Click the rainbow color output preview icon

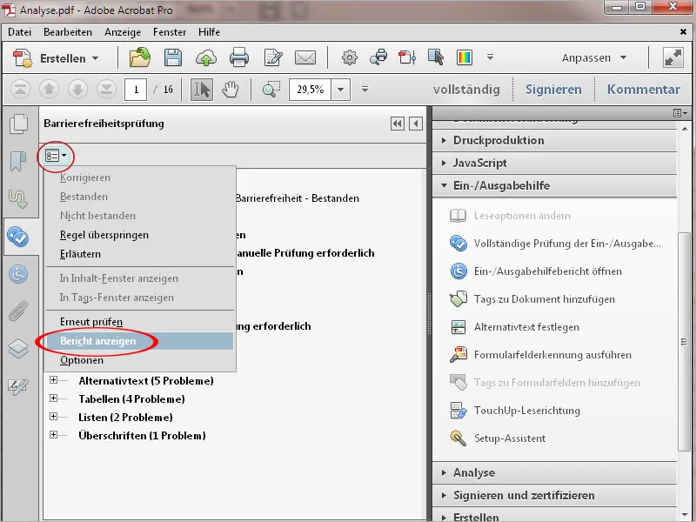pos(465,57)
